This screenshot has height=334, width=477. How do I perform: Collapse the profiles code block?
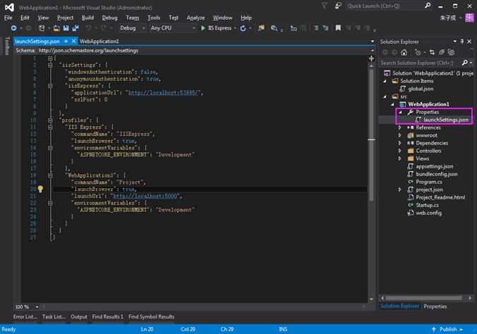(x=50, y=120)
